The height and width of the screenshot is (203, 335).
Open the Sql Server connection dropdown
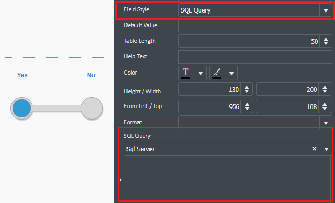[x=326, y=149]
